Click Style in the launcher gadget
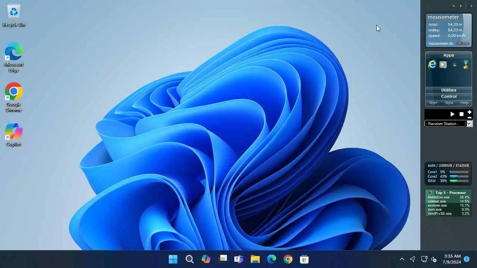Viewport: 477px width, 268px height. [449, 103]
